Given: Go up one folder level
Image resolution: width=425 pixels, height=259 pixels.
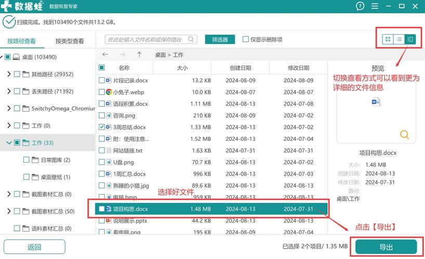Looking at the screenshot, I should click(x=139, y=54).
